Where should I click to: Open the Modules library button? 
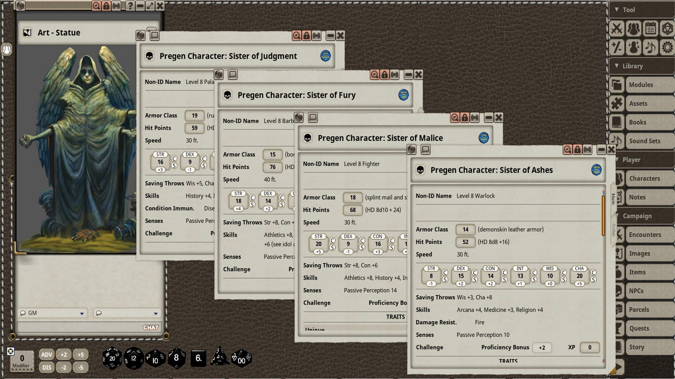[x=641, y=85]
